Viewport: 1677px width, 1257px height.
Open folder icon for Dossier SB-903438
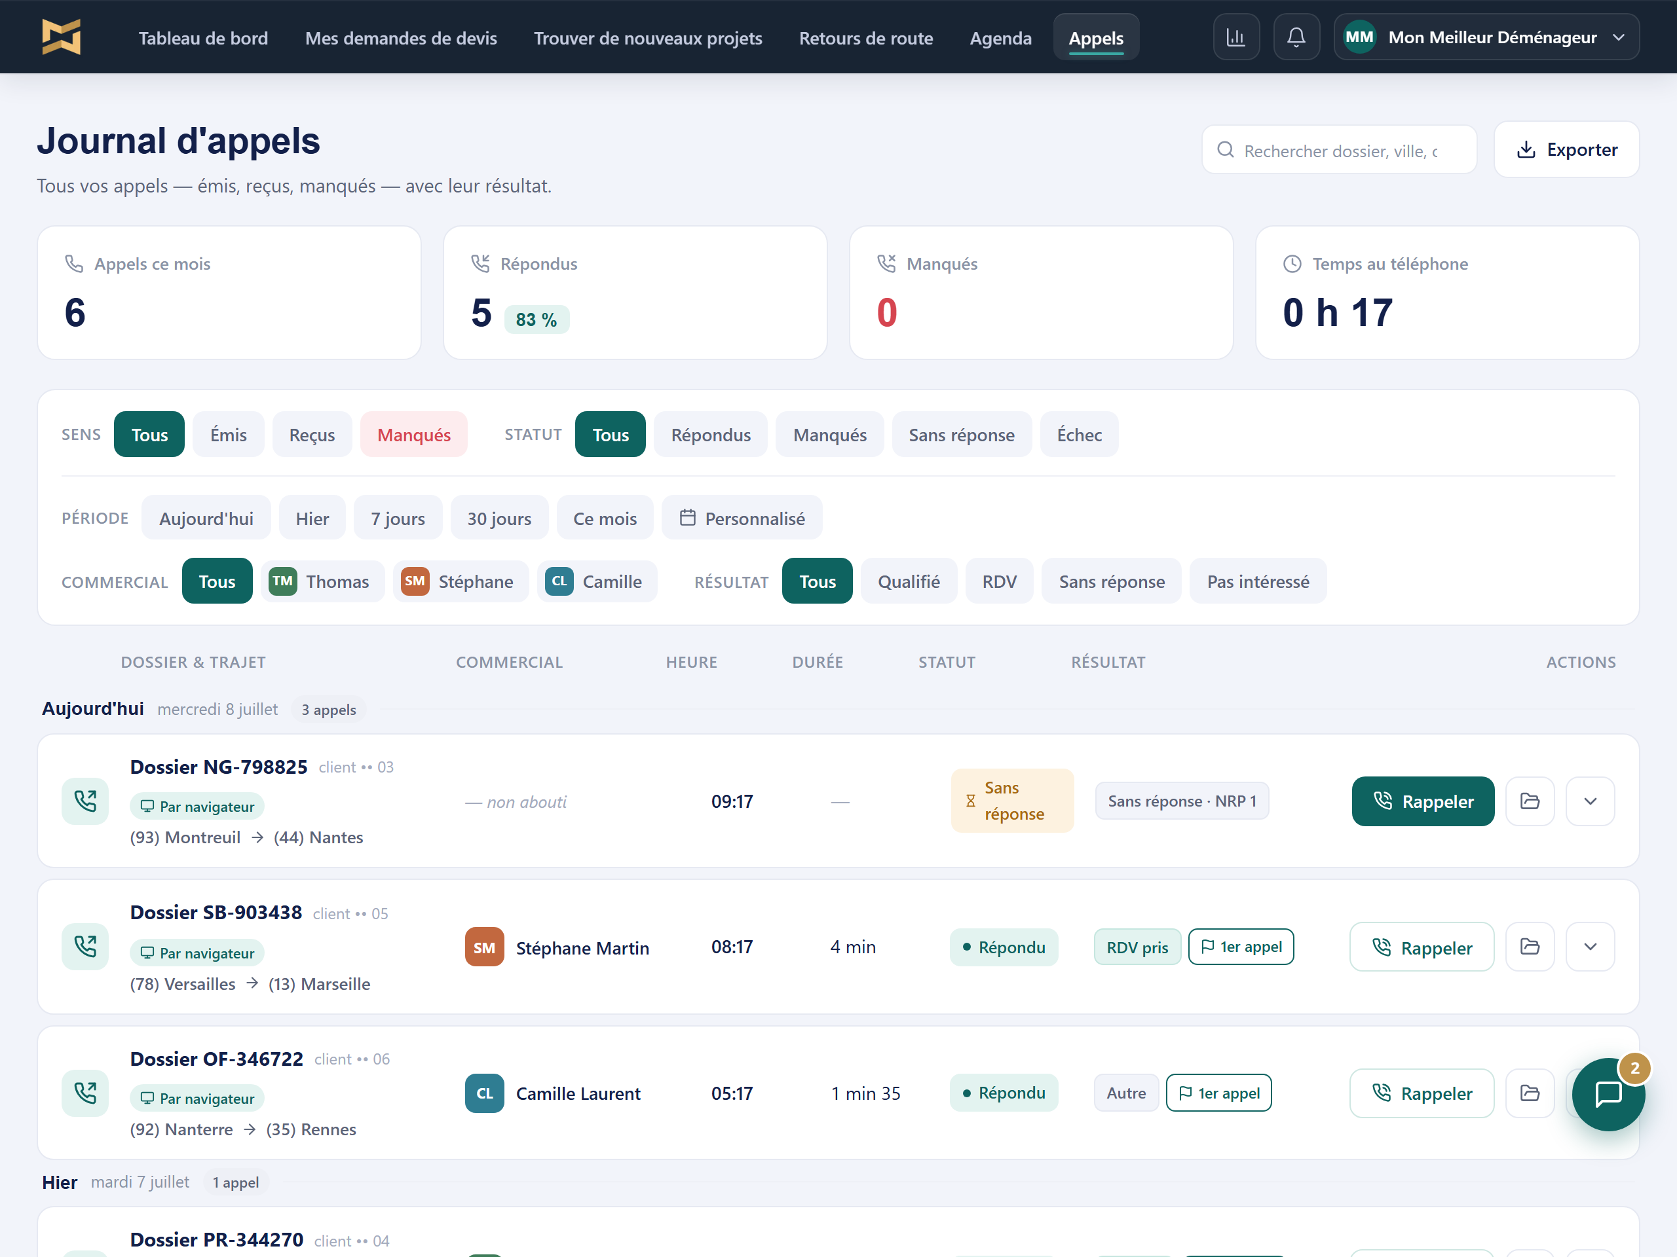click(1530, 946)
